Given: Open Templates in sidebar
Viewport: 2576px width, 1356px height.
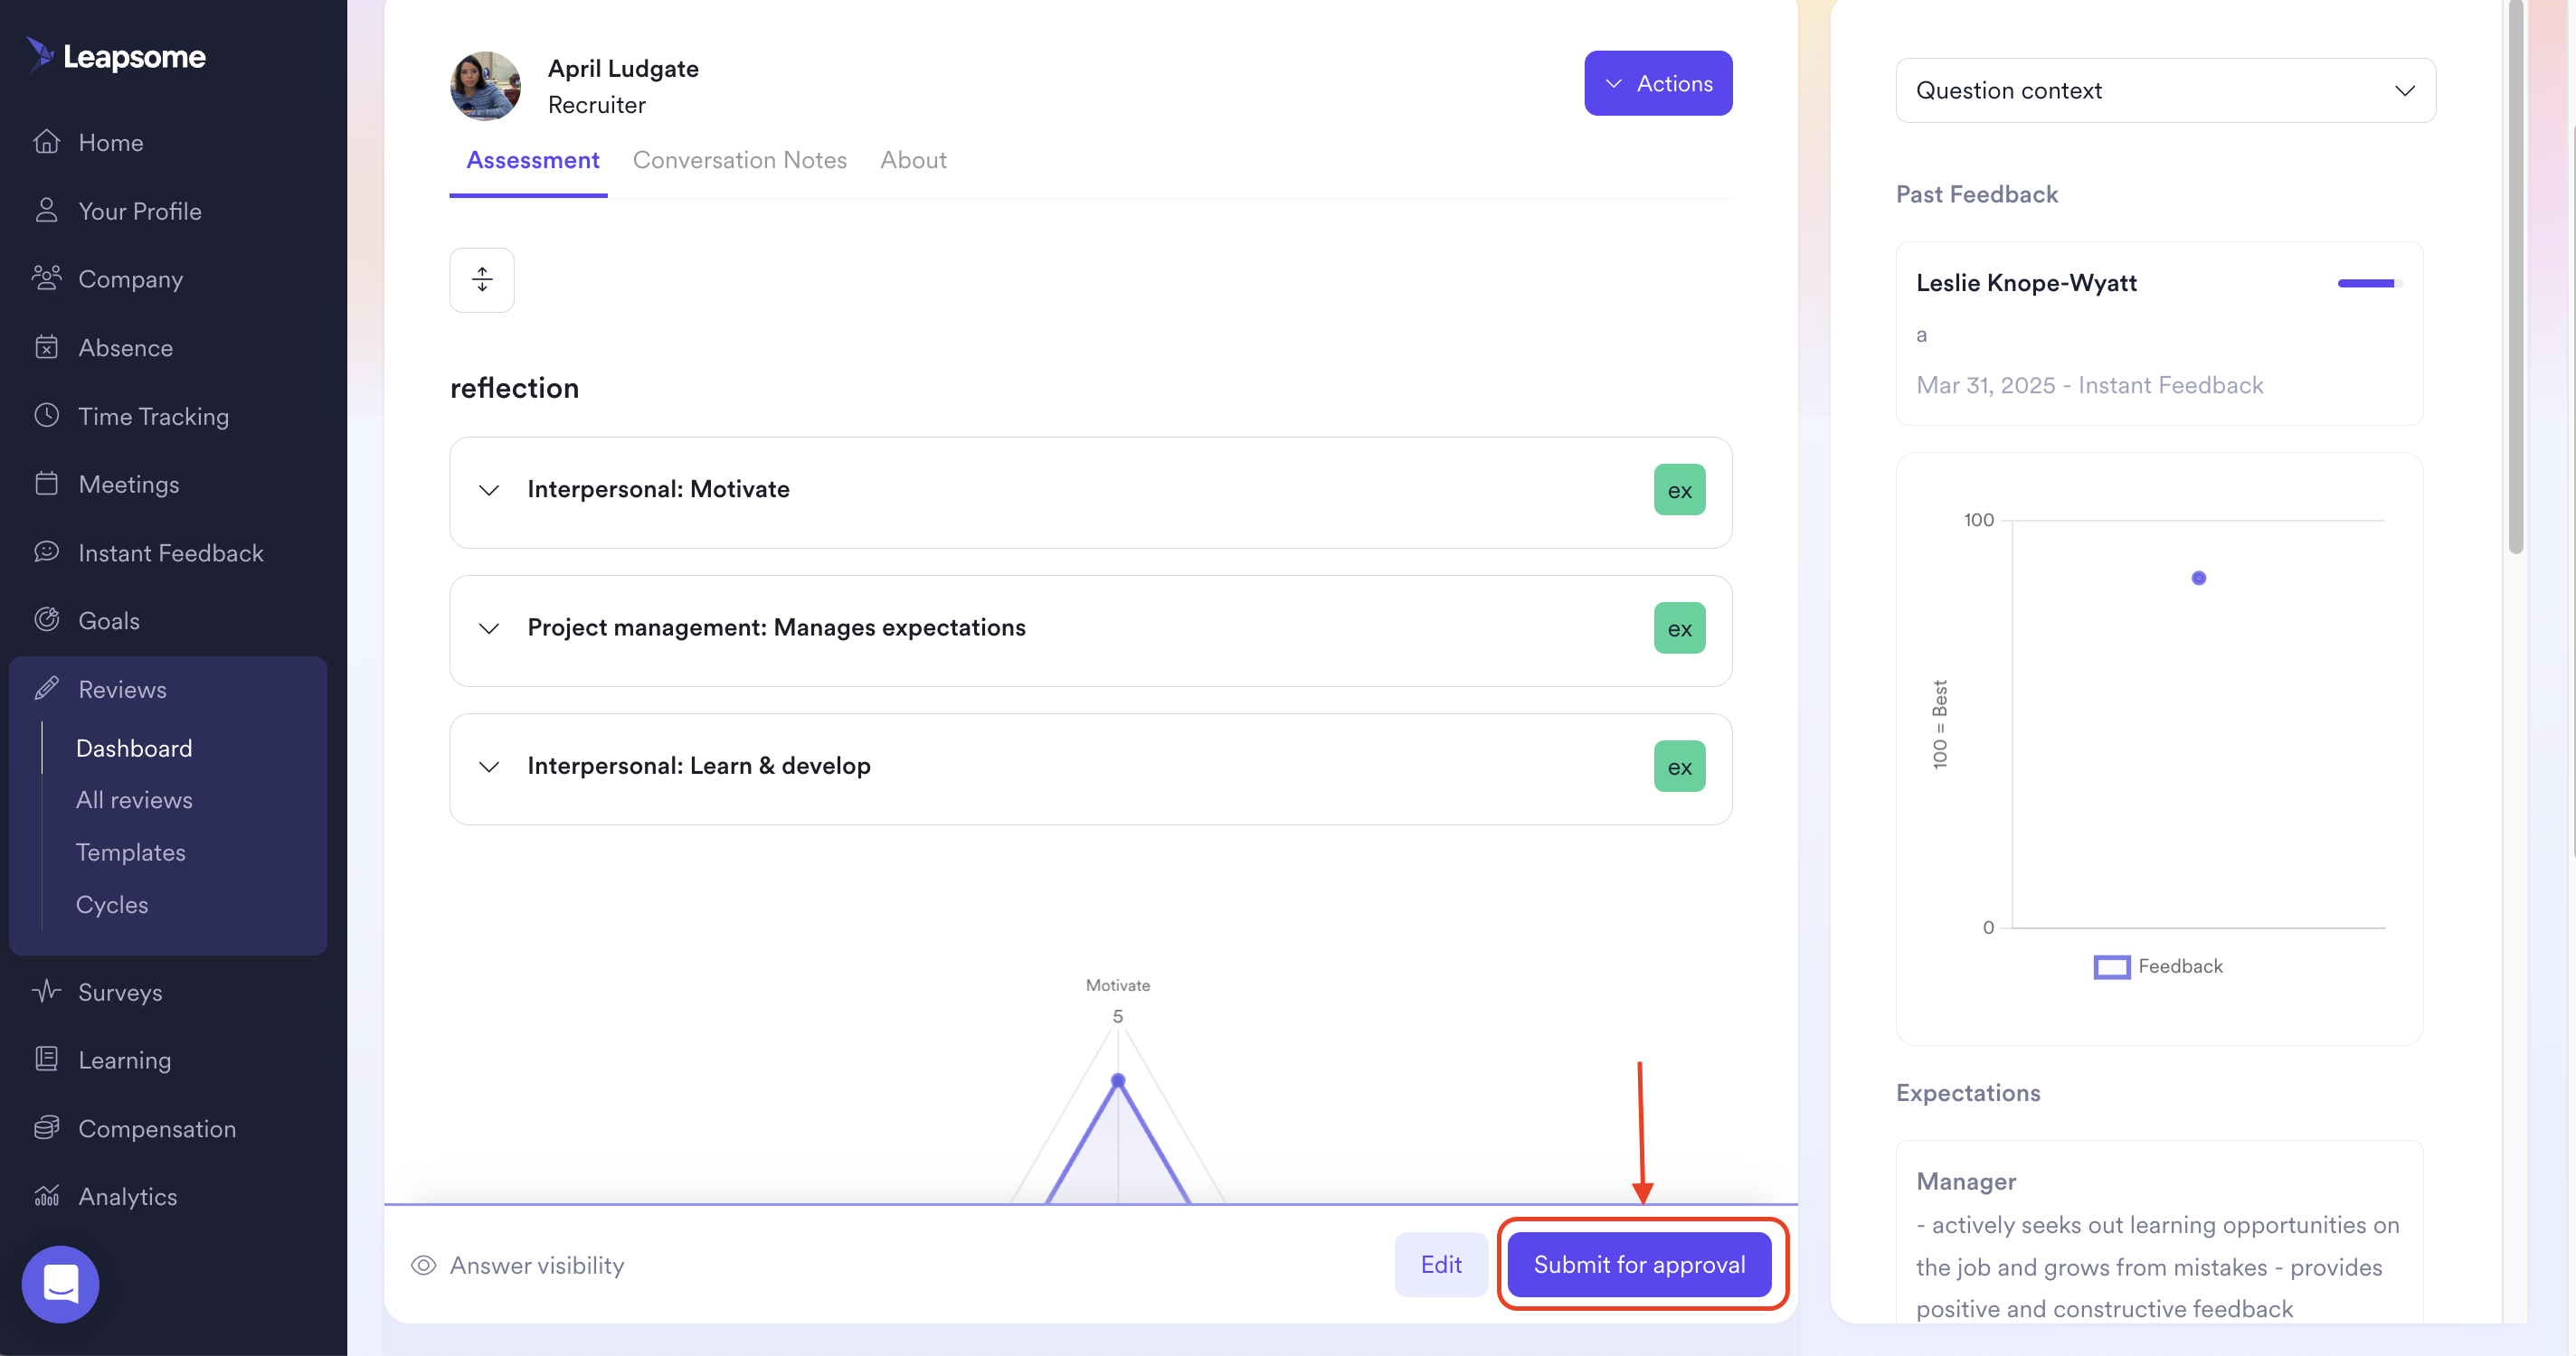Looking at the screenshot, I should (130, 852).
